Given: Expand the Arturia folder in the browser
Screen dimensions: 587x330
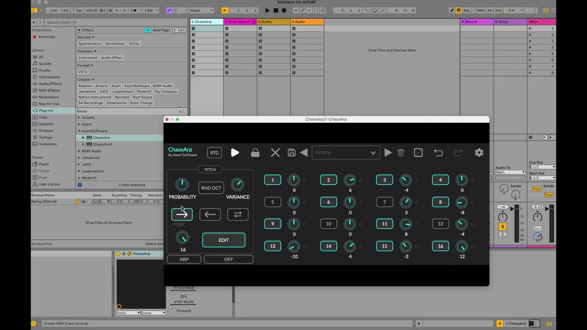Looking at the screenshot, I should click(79, 118).
